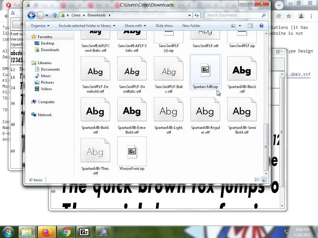The image size is (318, 238).
Task: Open the Organize menu
Action: tap(40, 26)
